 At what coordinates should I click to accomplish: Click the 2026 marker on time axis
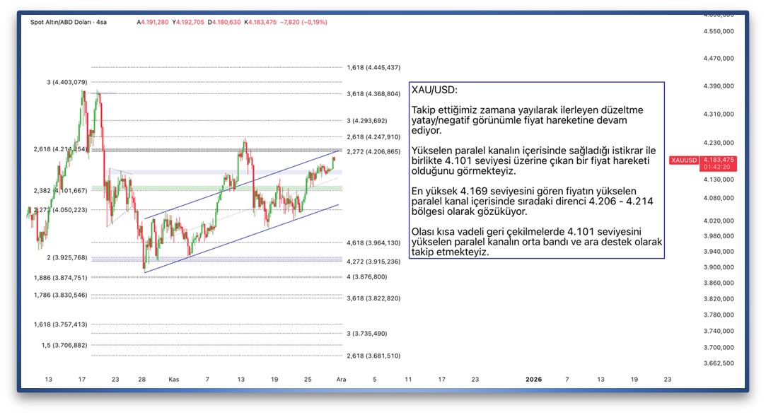coord(533,380)
